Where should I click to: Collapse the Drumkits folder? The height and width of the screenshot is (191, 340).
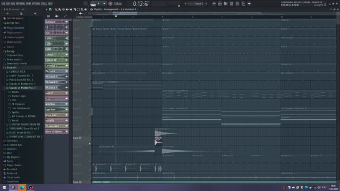click(11, 67)
